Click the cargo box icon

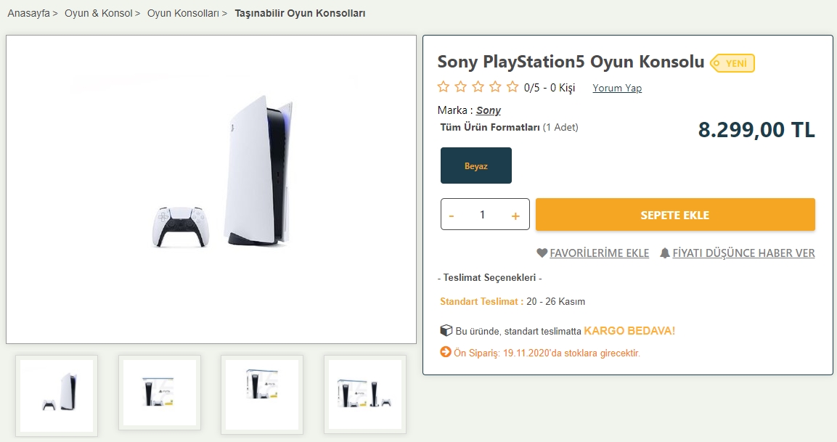coord(446,330)
